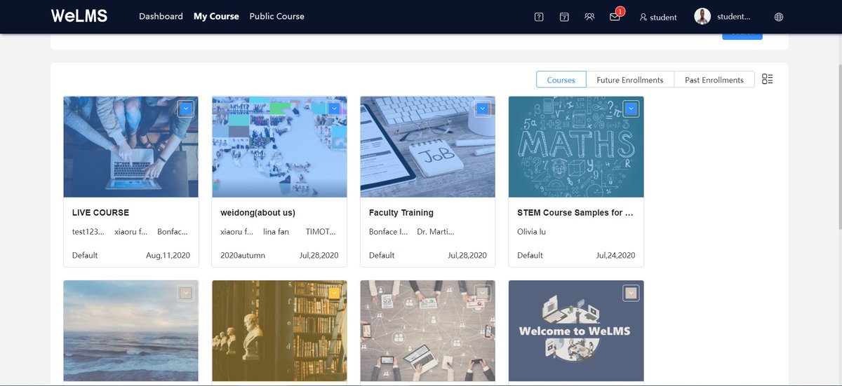Open the mail inbox with notification badge
Screen dimensions: 842x386
tap(615, 16)
